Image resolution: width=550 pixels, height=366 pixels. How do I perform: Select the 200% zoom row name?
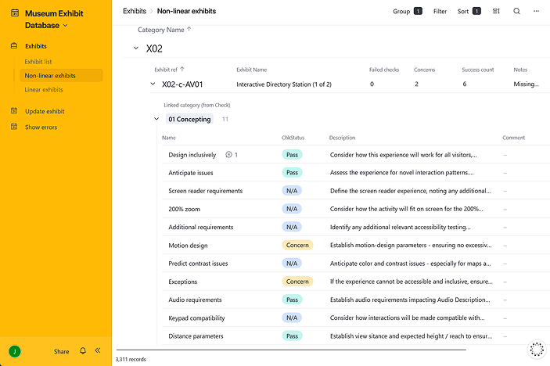184,209
